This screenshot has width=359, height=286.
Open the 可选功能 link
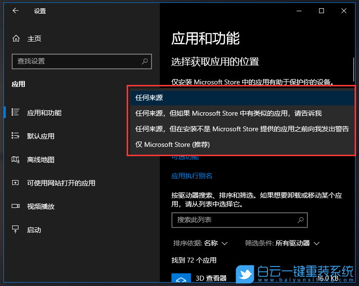(x=185, y=158)
